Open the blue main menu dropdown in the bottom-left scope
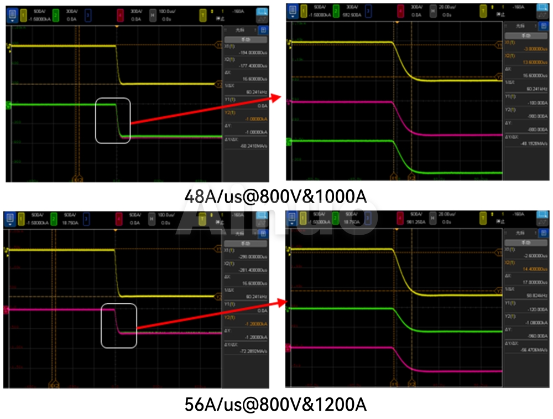The image size is (553, 419). 10,219
